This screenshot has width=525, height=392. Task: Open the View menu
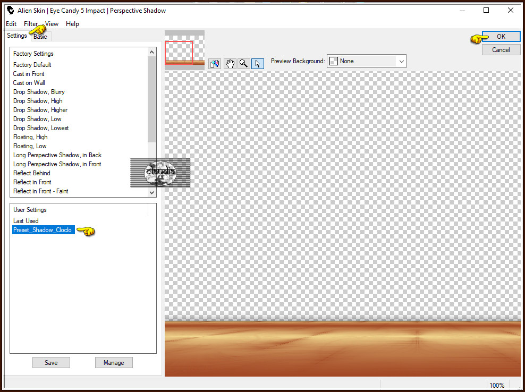[52, 24]
